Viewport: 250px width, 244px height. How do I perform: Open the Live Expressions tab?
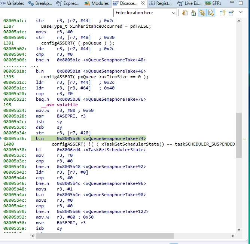189,3
